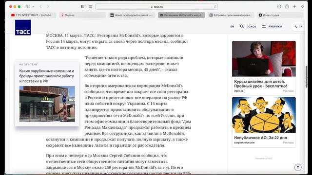The width and height of the screenshot is (312, 175).
Task: Click the tass.ru address bar
Action: coord(156,7)
